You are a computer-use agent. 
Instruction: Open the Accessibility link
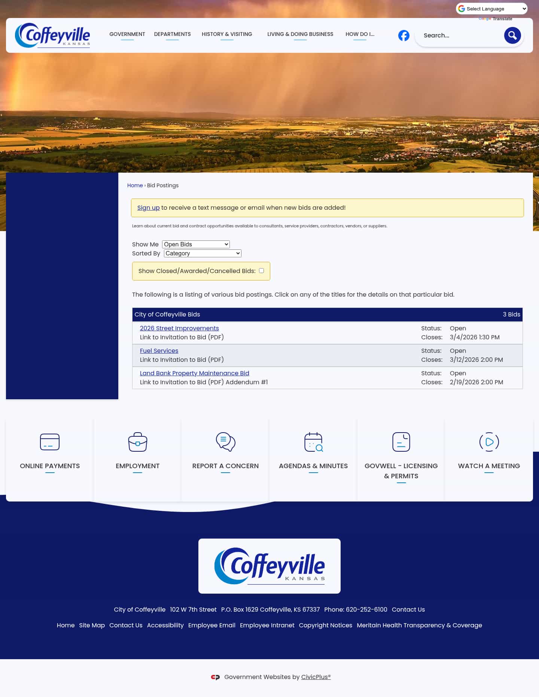[x=165, y=625]
